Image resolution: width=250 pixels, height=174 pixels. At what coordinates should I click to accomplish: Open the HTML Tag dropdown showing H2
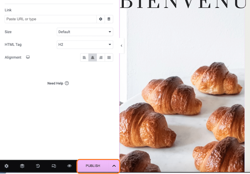85,45
